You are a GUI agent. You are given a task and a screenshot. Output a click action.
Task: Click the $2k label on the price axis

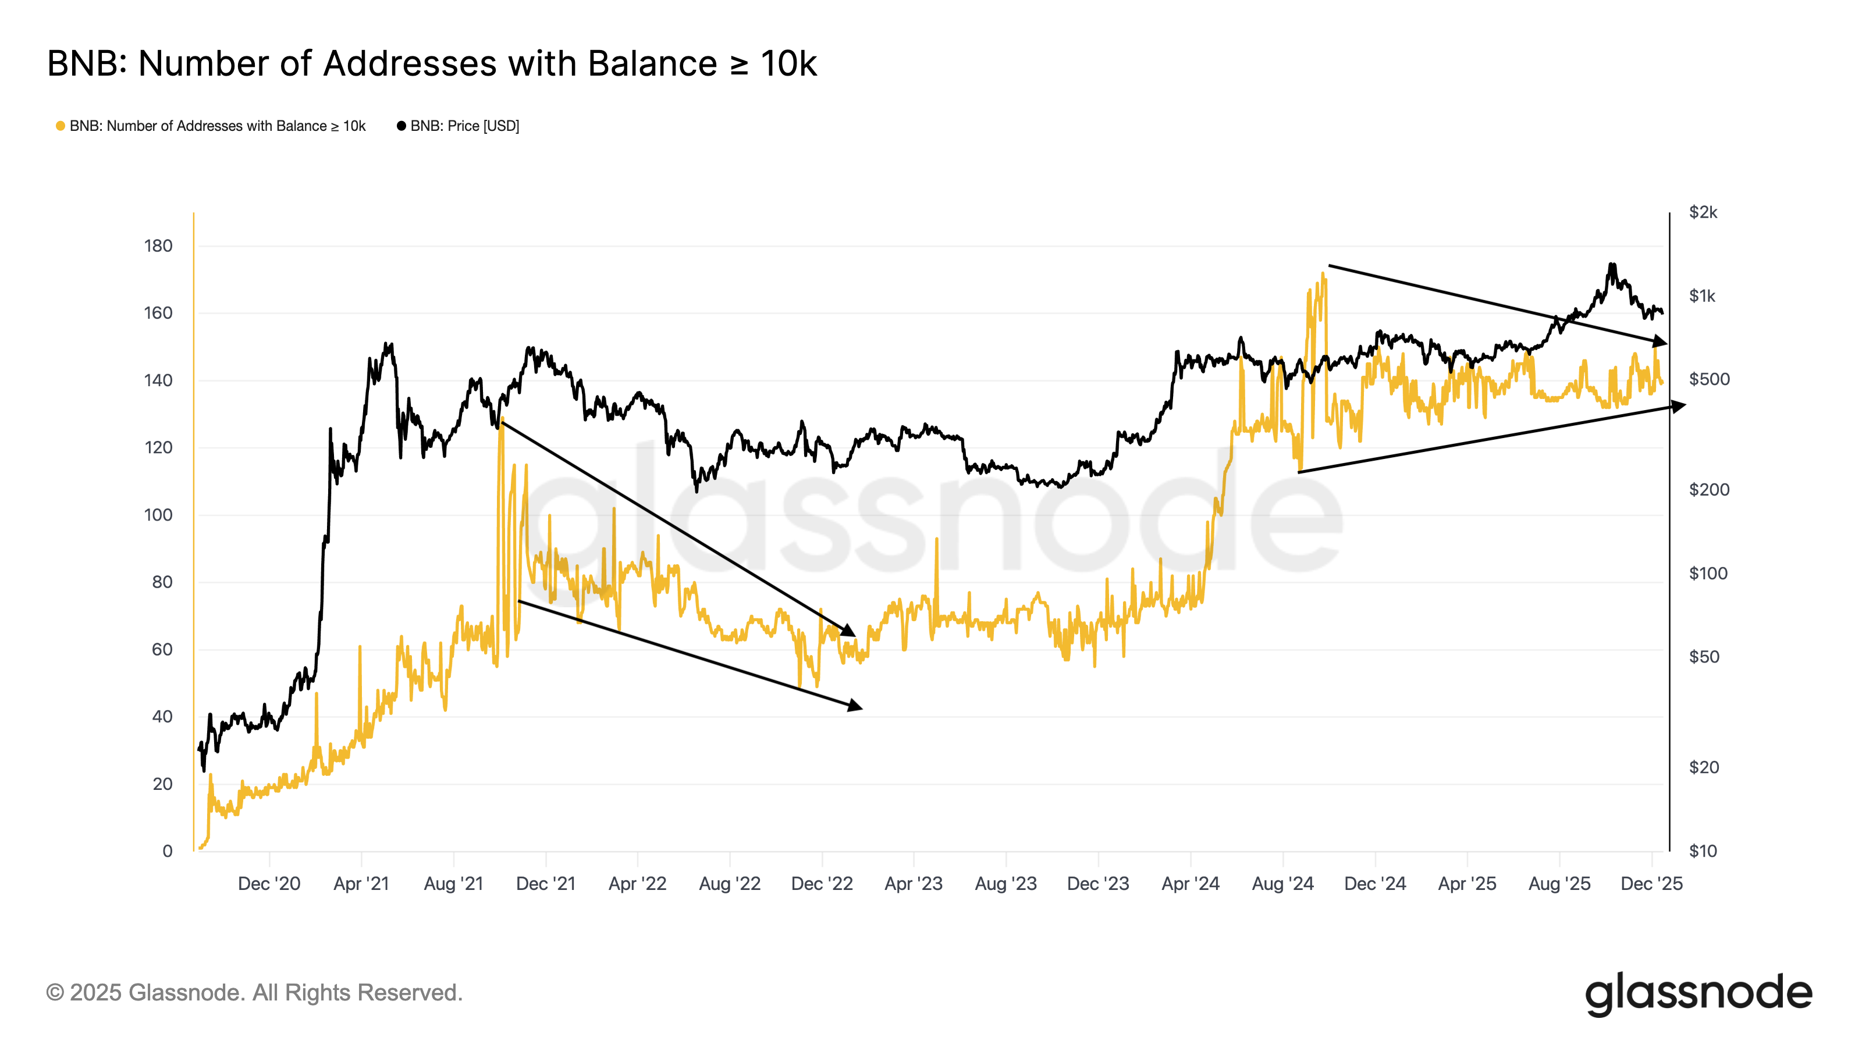tap(1703, 212)
